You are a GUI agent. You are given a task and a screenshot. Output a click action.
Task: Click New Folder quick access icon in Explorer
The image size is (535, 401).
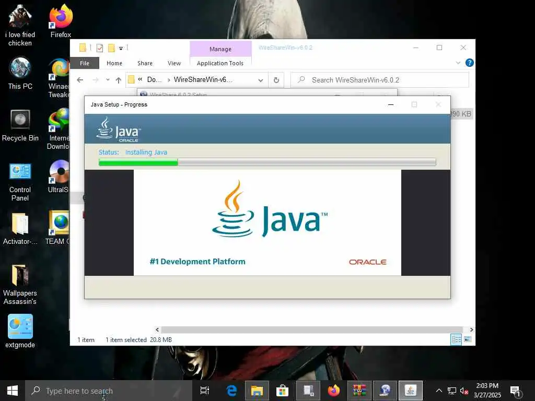click(111, 48)
